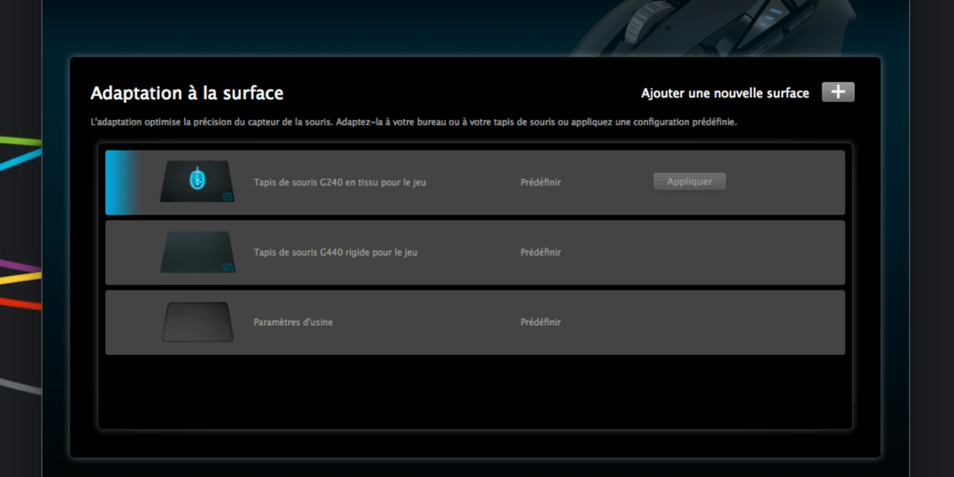Click the 'Adaptation à la surface' heading
This screenshot has width=954, height=477.
pyautogui.click(x=187, y=93)
